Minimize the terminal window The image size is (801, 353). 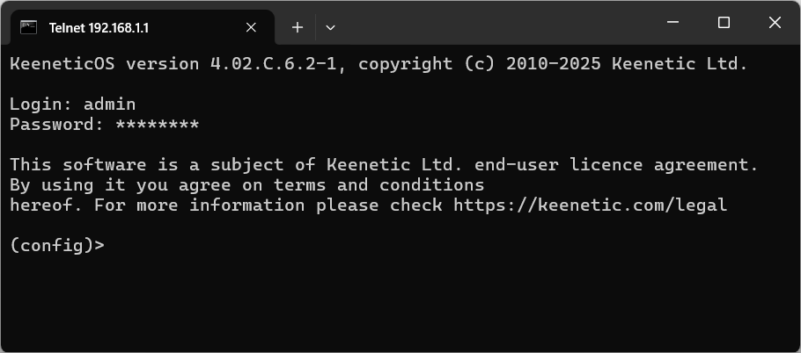672,23
